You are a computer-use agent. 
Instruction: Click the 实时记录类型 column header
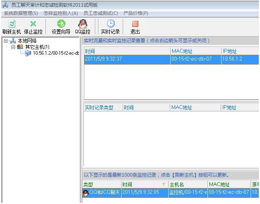point(99,107)
